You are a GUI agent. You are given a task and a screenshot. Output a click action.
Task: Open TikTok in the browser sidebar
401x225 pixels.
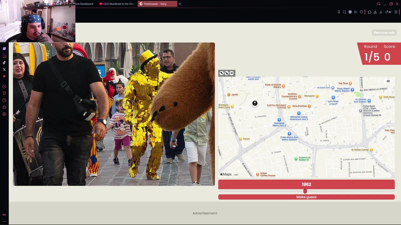pos(4,62)
